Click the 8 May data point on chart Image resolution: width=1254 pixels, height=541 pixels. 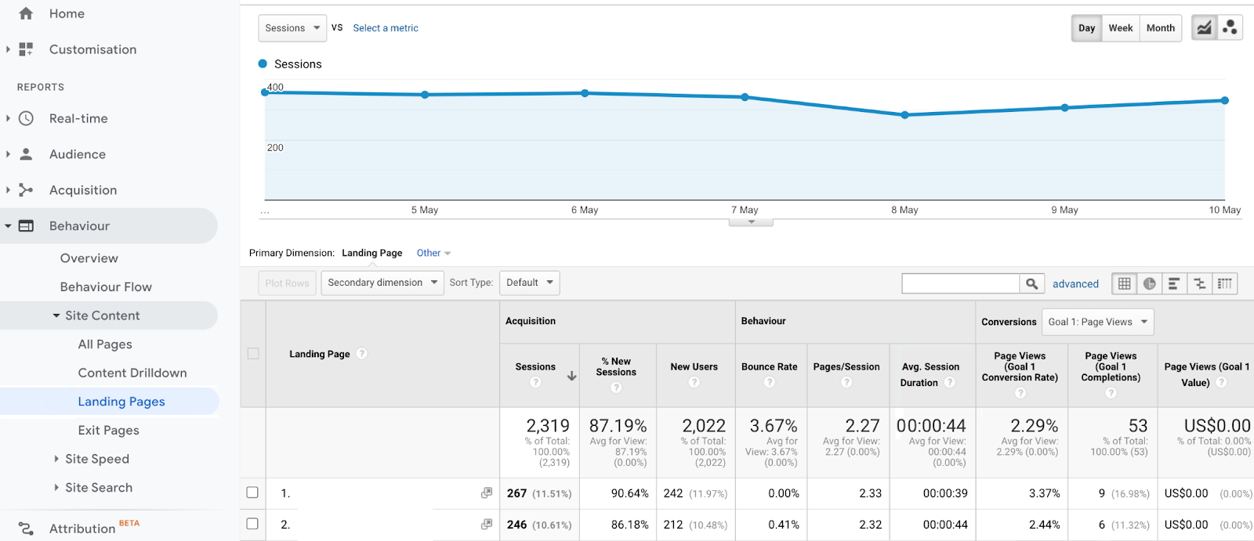904,115
